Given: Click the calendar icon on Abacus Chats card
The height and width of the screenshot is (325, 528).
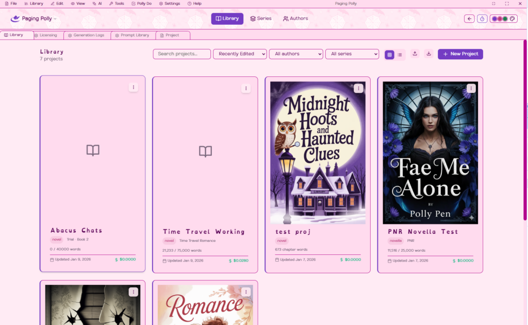Looking at the screenshot, I should point(52,259).
